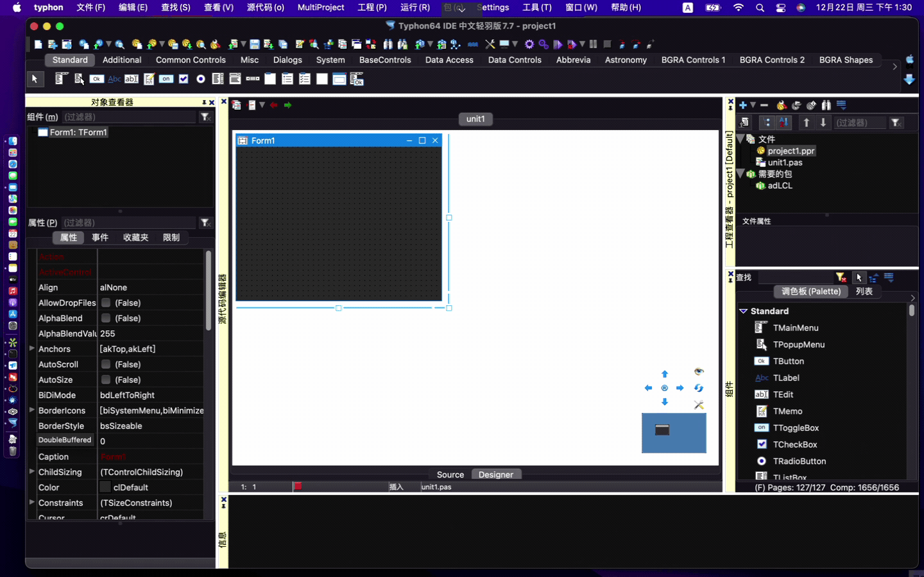Switch to the Source tab
Viewport: 924px width, 577px height.
click(450, 474)
